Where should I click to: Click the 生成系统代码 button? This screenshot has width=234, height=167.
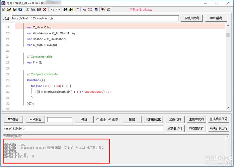point(219,119)
